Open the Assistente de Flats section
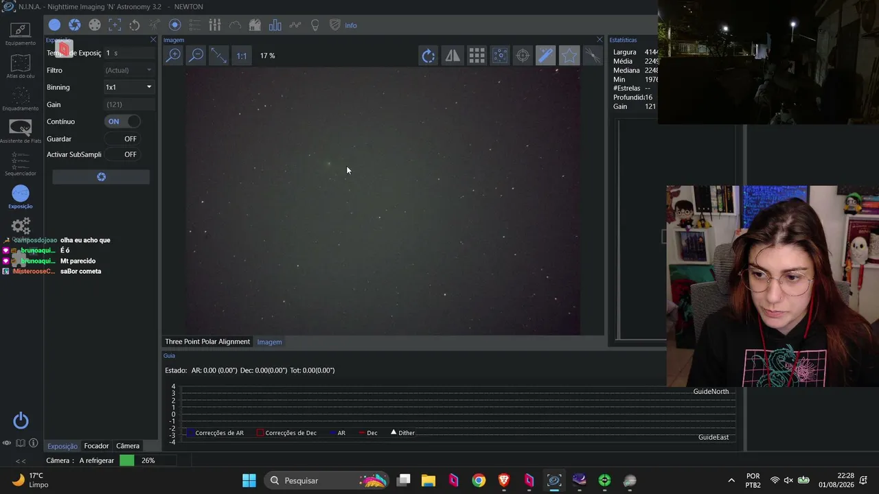The height and width of the screenshot is (494, 879). coord(20,131)
